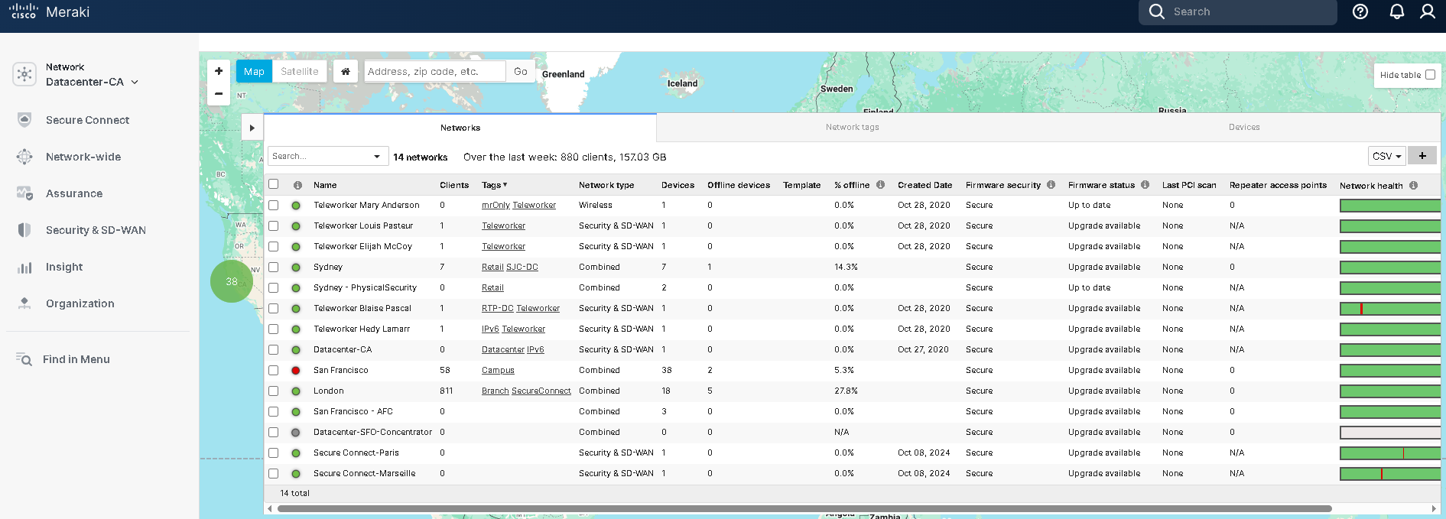Viewport: 1446px width, 519px height.
Task: Click the 38 cluster marker on map
Action: [x=232, y=281]
